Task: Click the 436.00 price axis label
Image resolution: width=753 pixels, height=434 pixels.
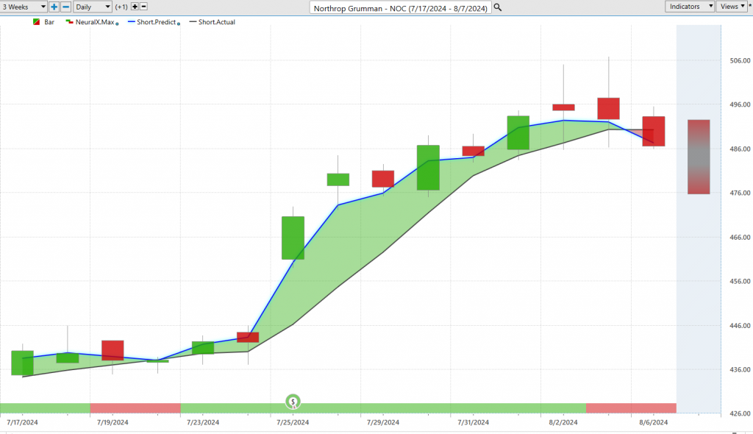Action: [740, 369]
